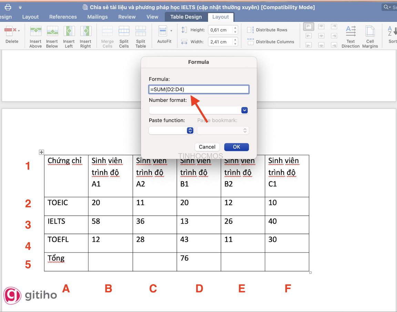397x312 pixels.
Task: Click the Insert Above rows icon
Action: coord(35,32)
